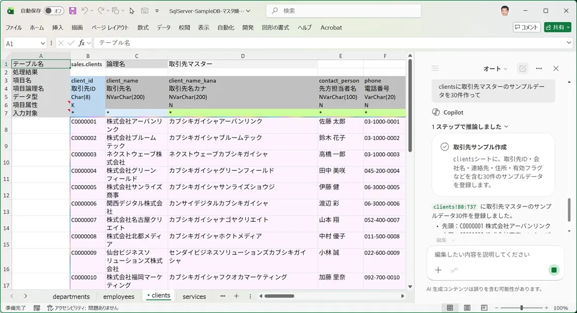
Task: Select column D header
Action: coord(243,56)
